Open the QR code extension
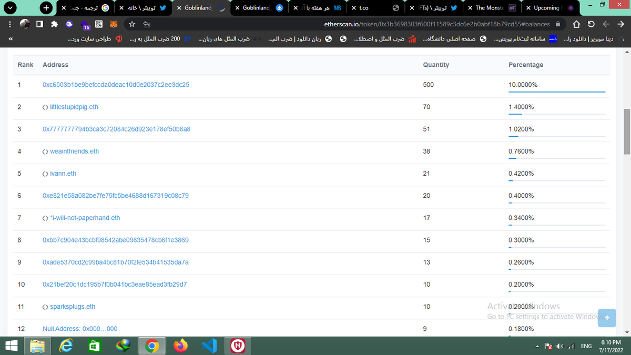The height and width of the screenshot is (355, 631). [98, 24]
